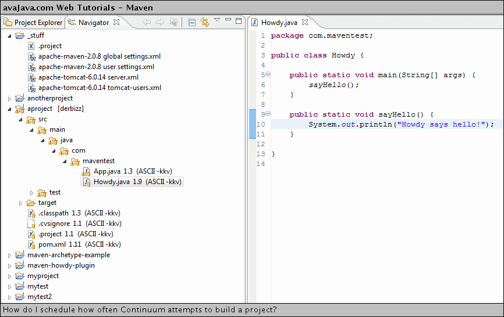This screenshot has height=317, width=504.
Task: Collapse the main folder
Action: (32, 130)
